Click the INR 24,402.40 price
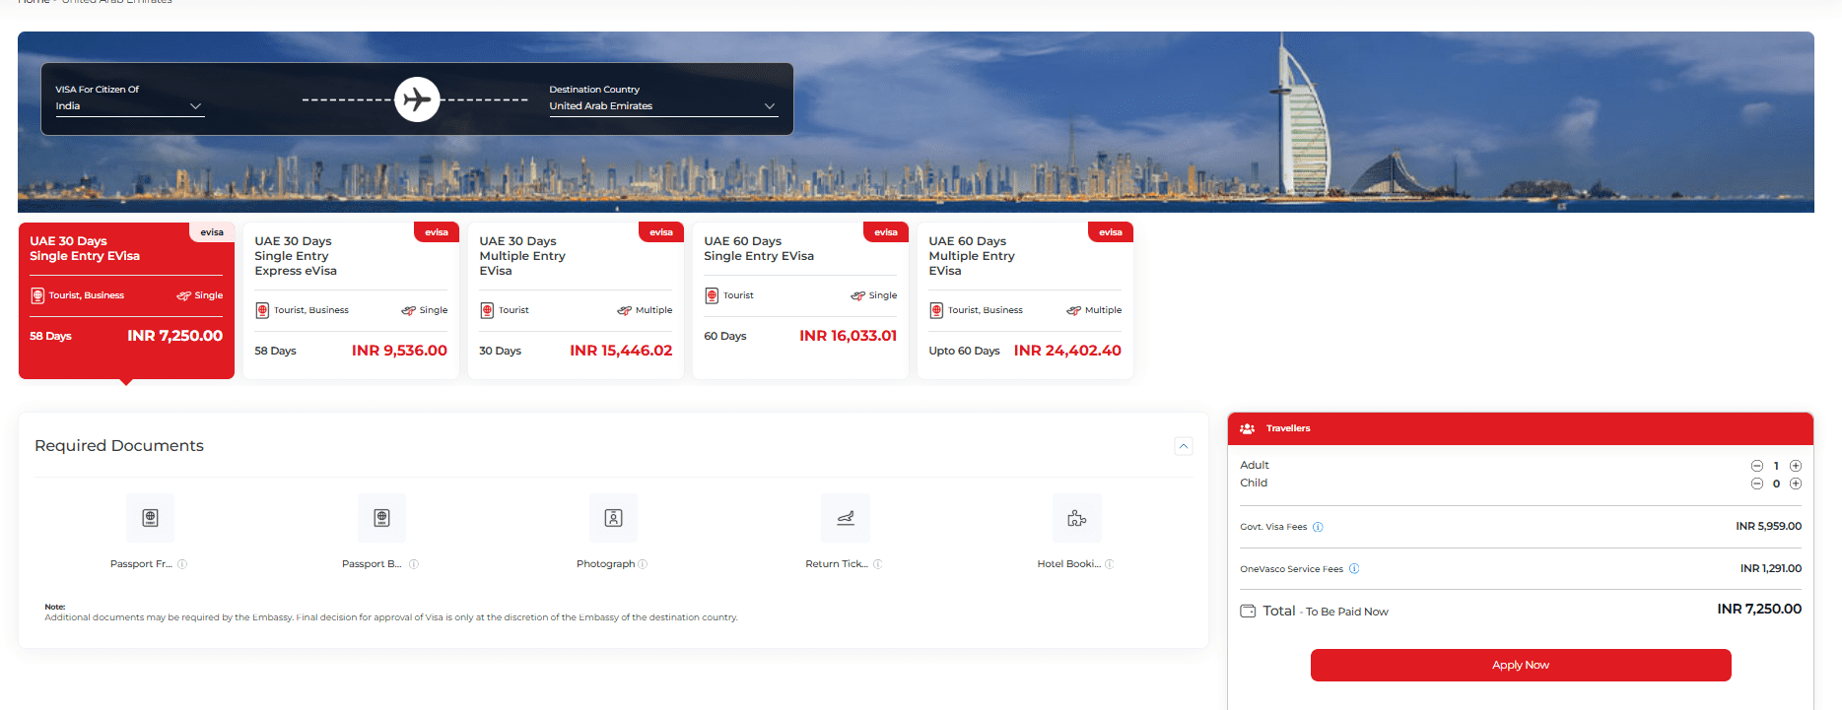Image resolution: width=1842 pixels, height=710 pixels. [x=1067, y=351]
